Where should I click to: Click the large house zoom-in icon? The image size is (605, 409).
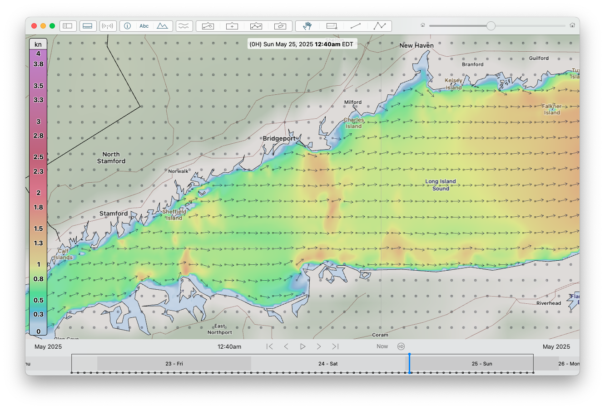coord(573,25)
